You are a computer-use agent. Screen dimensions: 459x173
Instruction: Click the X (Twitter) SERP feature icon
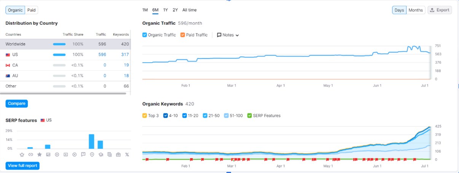tap(127, 154)
